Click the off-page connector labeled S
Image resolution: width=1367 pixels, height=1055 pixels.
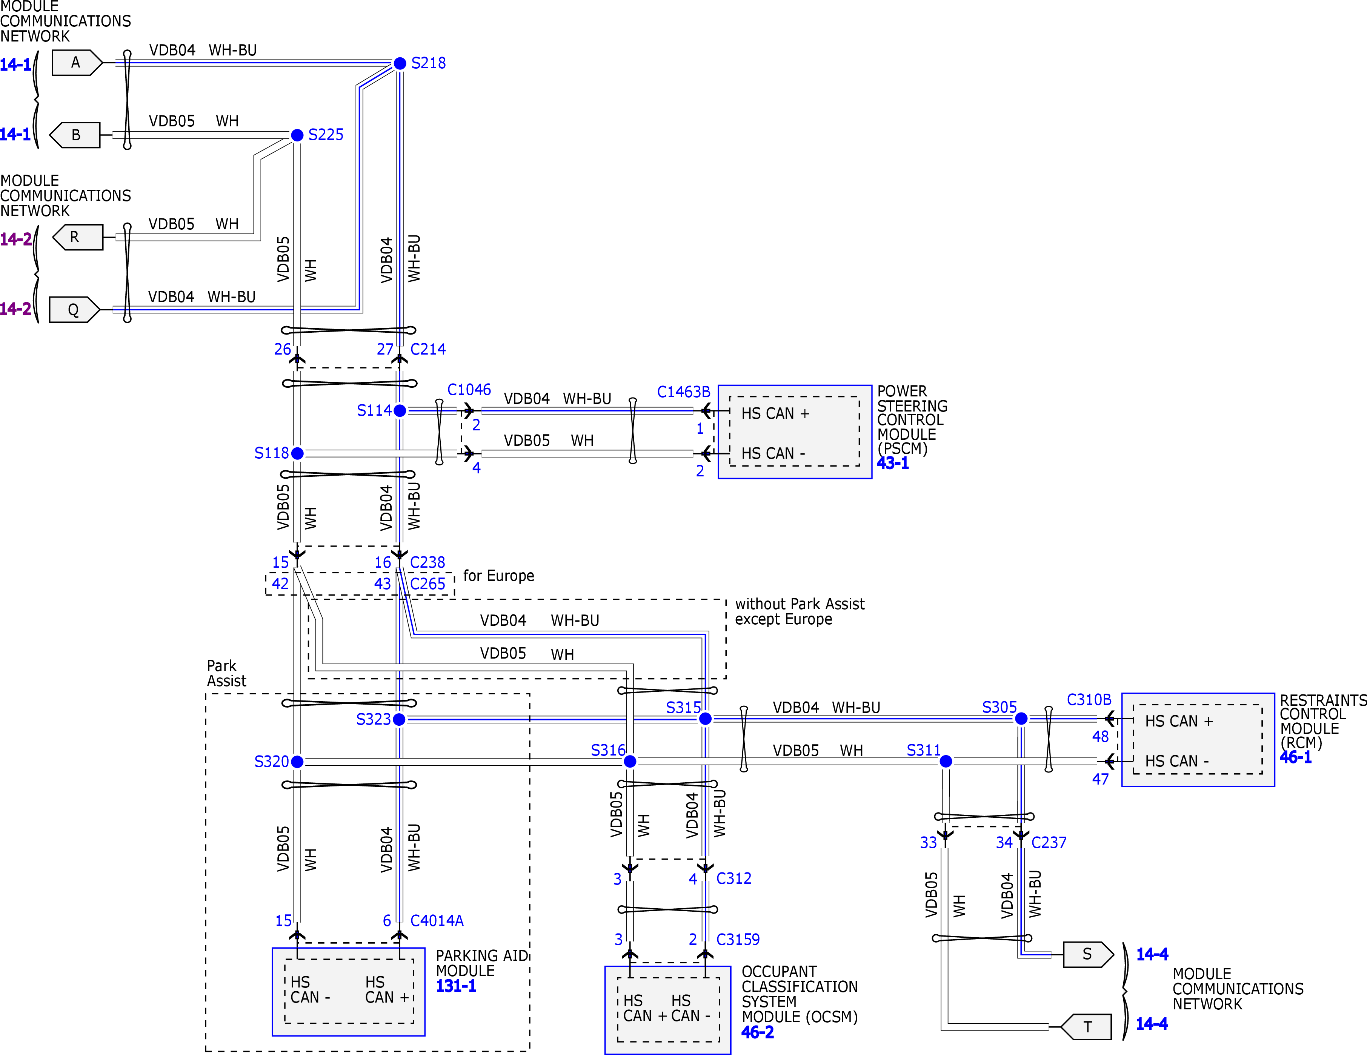point(1089,954)
